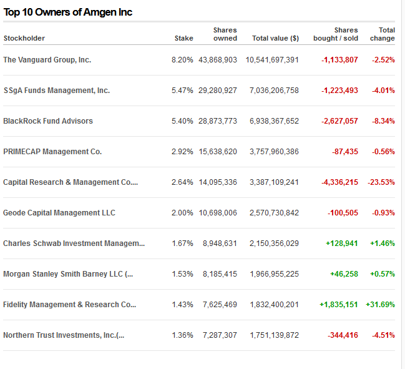
Task: Open Northern Trust Investments, Inc. entry
Action: click(x=64, y=335)
